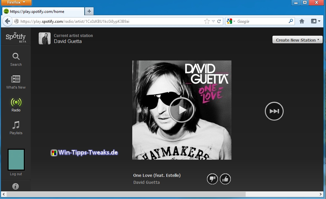Open What's New in the sidebar
Viewport: 326px width, 199px height.
click(16, 82)
